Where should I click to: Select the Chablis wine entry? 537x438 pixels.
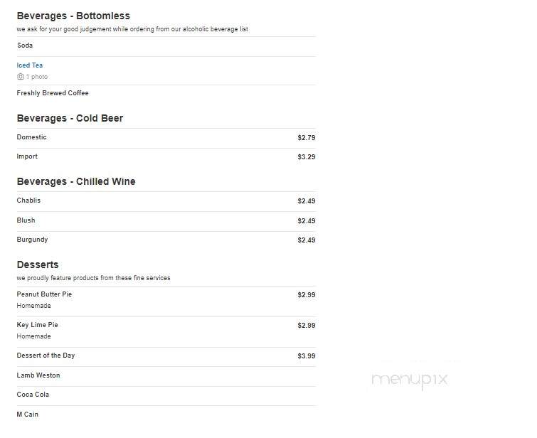tap(28, 201)
